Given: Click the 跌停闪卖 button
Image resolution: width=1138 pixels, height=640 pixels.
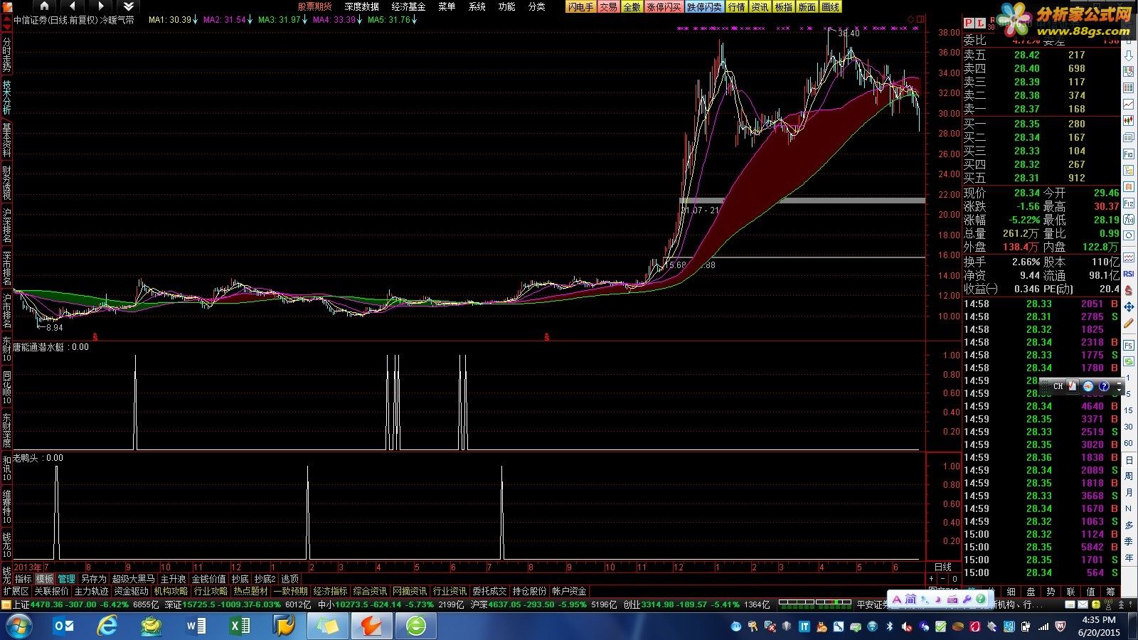Looking at the screenshot, I should click(x=704, y=7).
